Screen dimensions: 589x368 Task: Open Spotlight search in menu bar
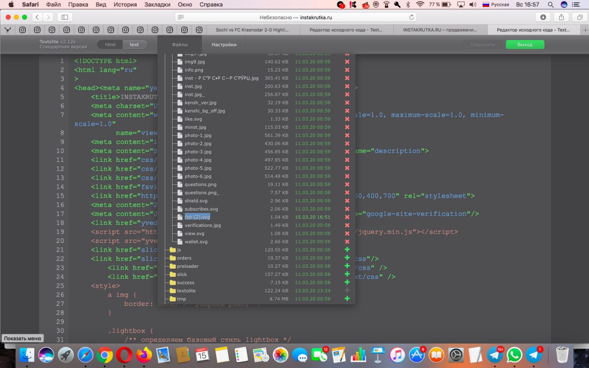pos(551,5)
